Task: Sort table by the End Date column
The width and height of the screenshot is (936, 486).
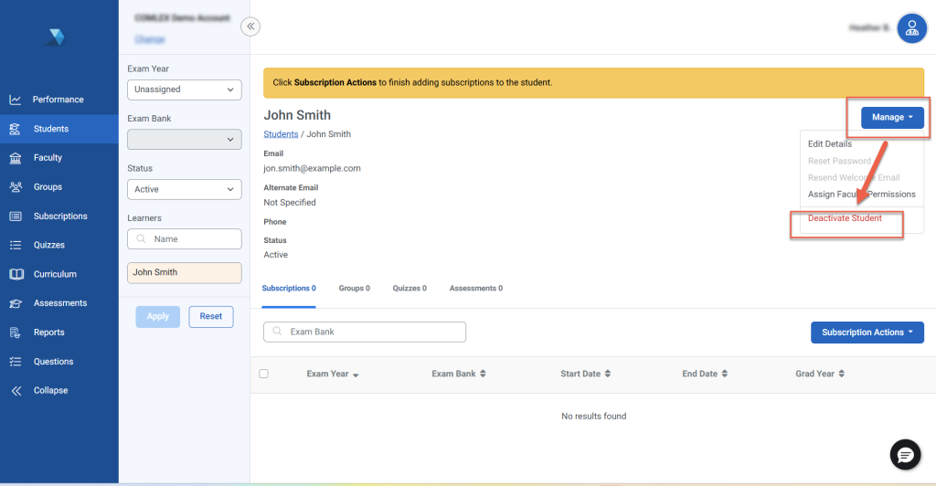Action: tap(705, 374)
